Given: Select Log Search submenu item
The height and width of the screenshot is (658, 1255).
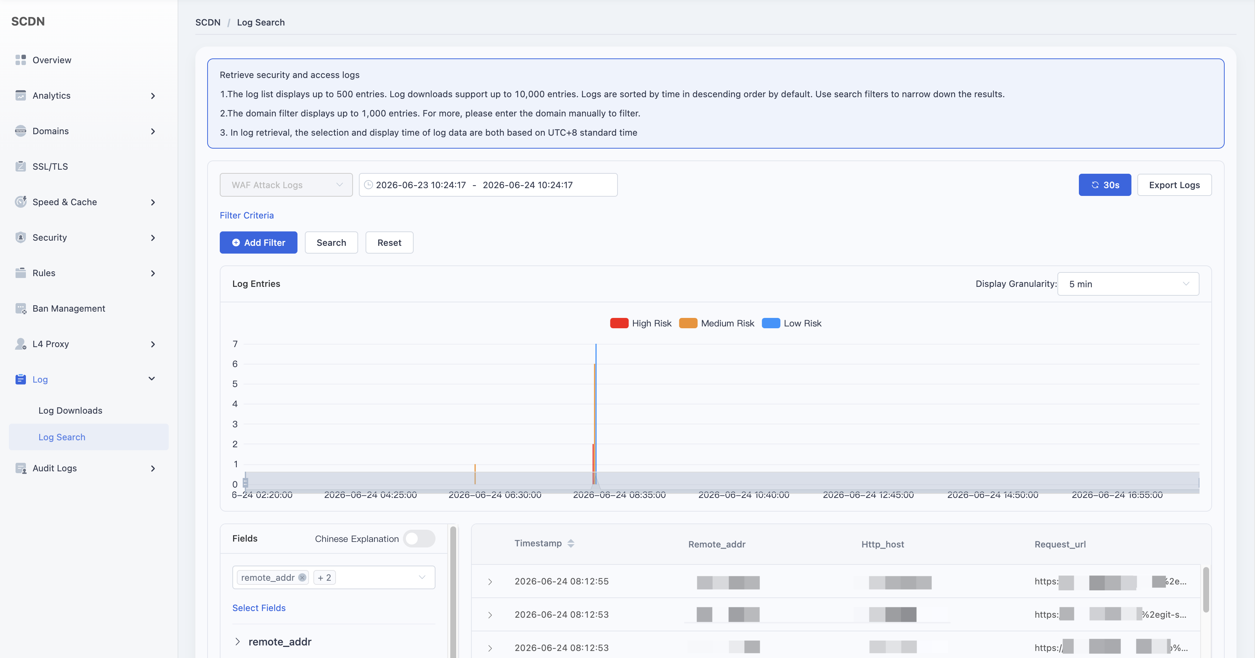Looking at the screenshot, I should coord(88,437).
